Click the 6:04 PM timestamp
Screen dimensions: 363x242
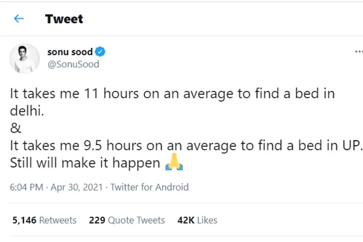point(27,187)
